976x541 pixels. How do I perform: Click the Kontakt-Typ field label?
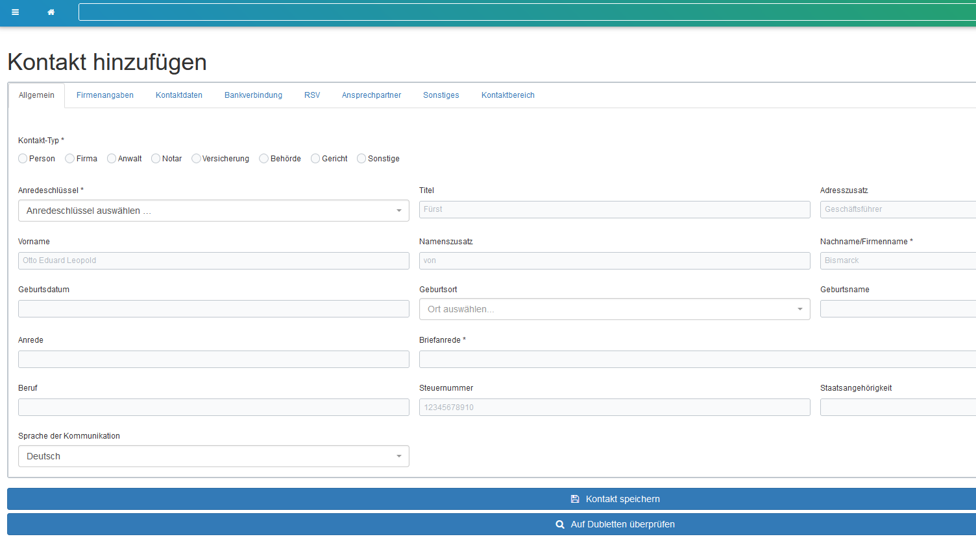pos(41,141)
